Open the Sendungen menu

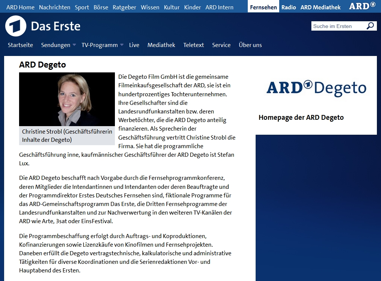click(56, 45)
